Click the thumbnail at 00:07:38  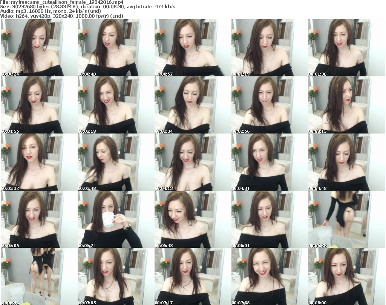click(270, 276)
